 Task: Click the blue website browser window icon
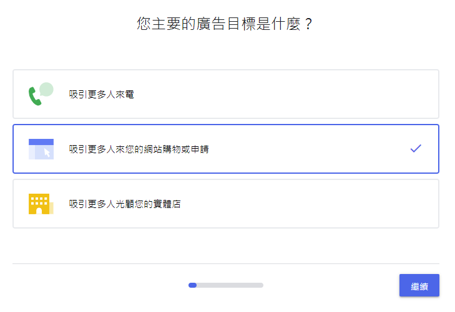tap(41, 149)
